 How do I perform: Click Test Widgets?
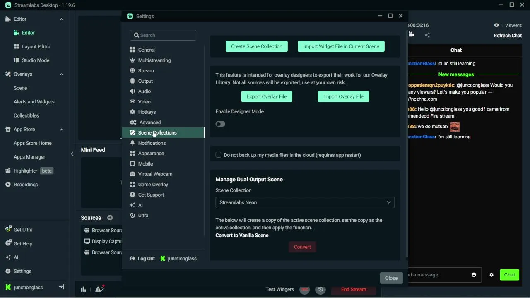point(280,289)
